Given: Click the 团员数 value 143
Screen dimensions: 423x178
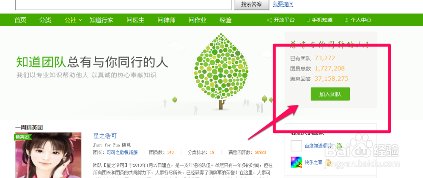Looking at the screenshot, I should 170,152.
